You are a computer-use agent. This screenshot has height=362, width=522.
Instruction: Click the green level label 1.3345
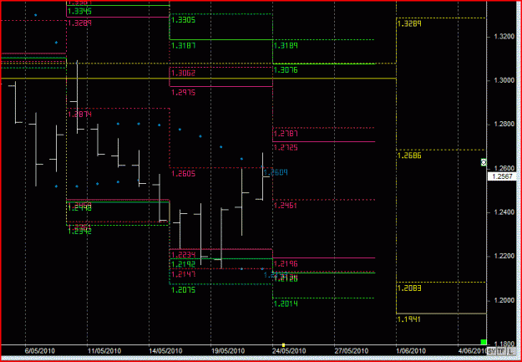[x=79, y=12]
